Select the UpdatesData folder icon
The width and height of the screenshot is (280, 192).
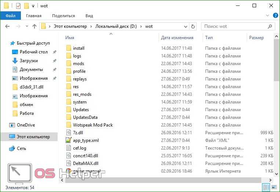pyautogui.click(x=69, y=117)
